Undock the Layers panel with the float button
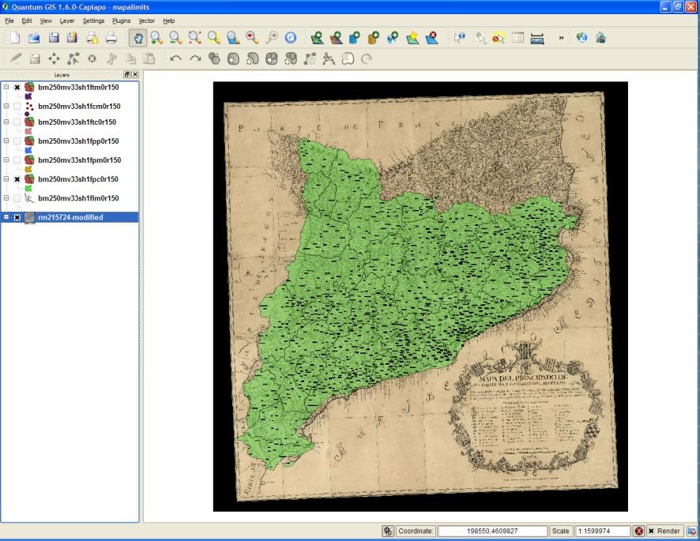 (x=126, y=74)
